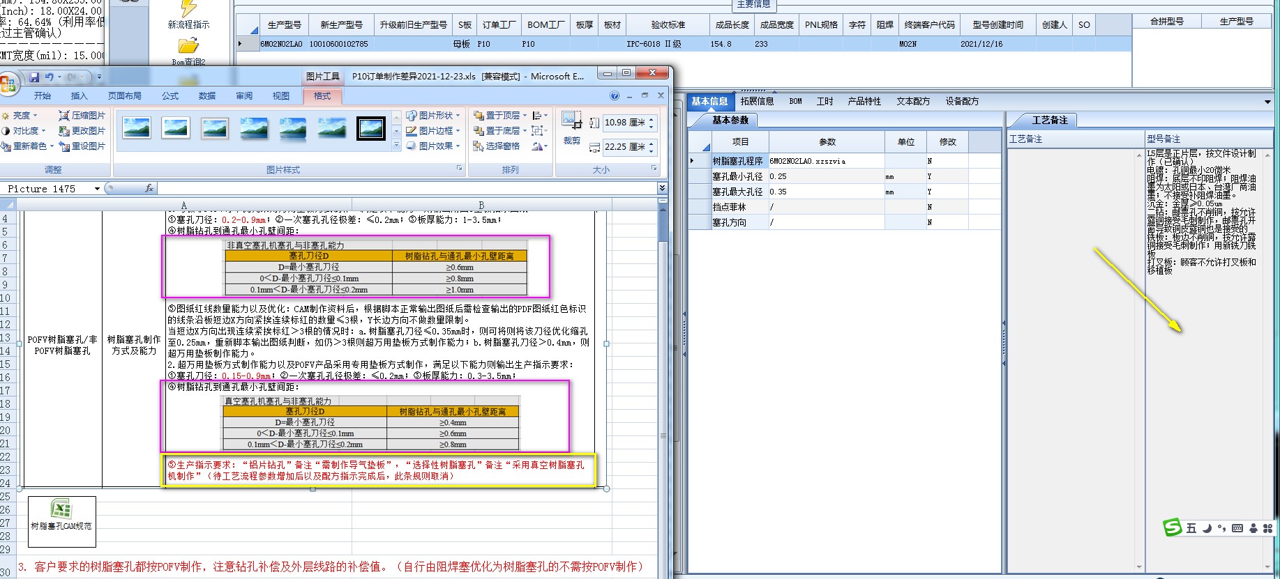Screen dimensions: 1280x579
Task: Open Excel help question mark icon
Action: click(615, 96)
